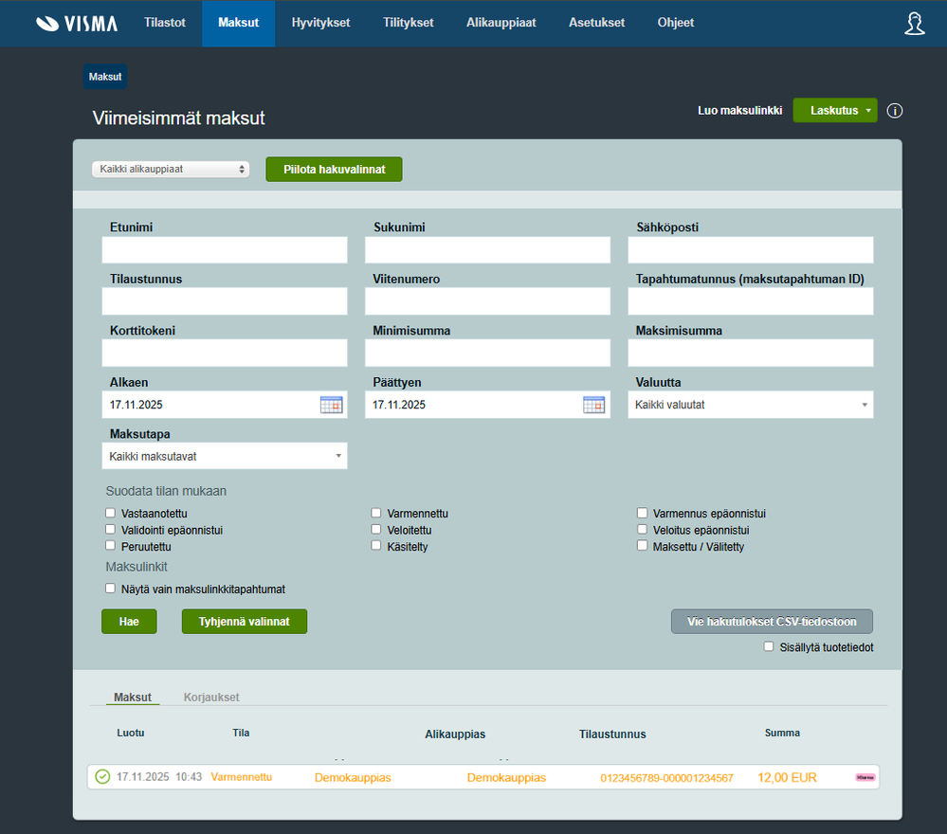Open the Kaikki alikauppiaat dropdown
This screenshot has width=947, height=834.
tap(171, 169)
